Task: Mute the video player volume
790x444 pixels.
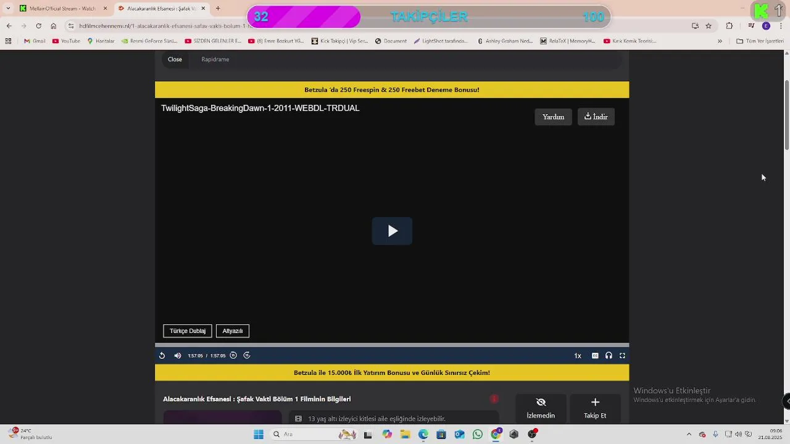Action: click(178, 356)
